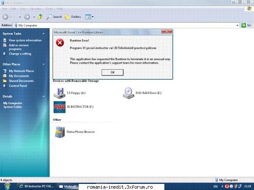The width and height of the screenshot is (254, 190).
Task: Collapse the System Tasks panel
Action: (x=43, y=34)
